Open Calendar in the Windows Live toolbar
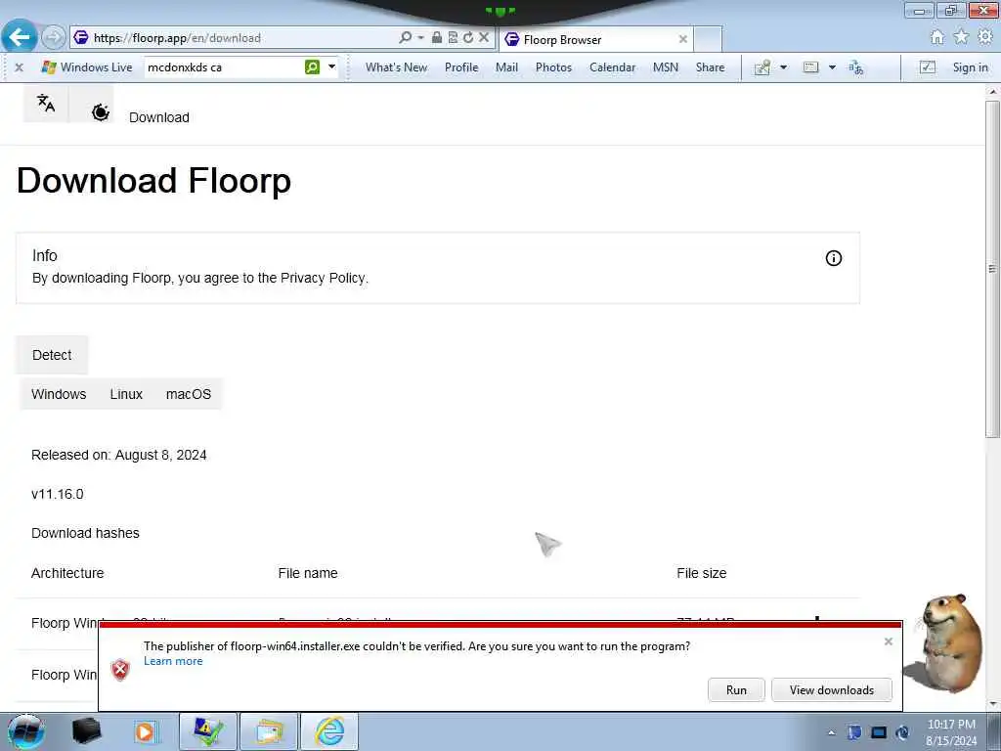Screen dimensions: 1001x751 pos(612,67)
